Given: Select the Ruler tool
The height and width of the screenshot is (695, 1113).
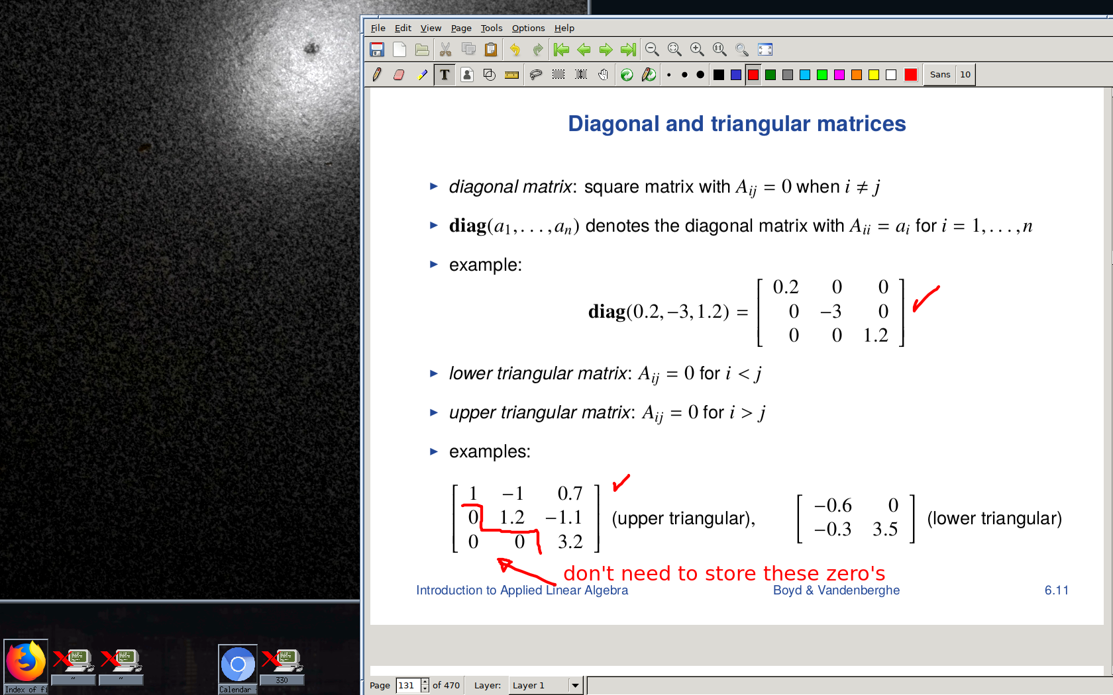Looking at the screenshot, I should coord(511,75).
